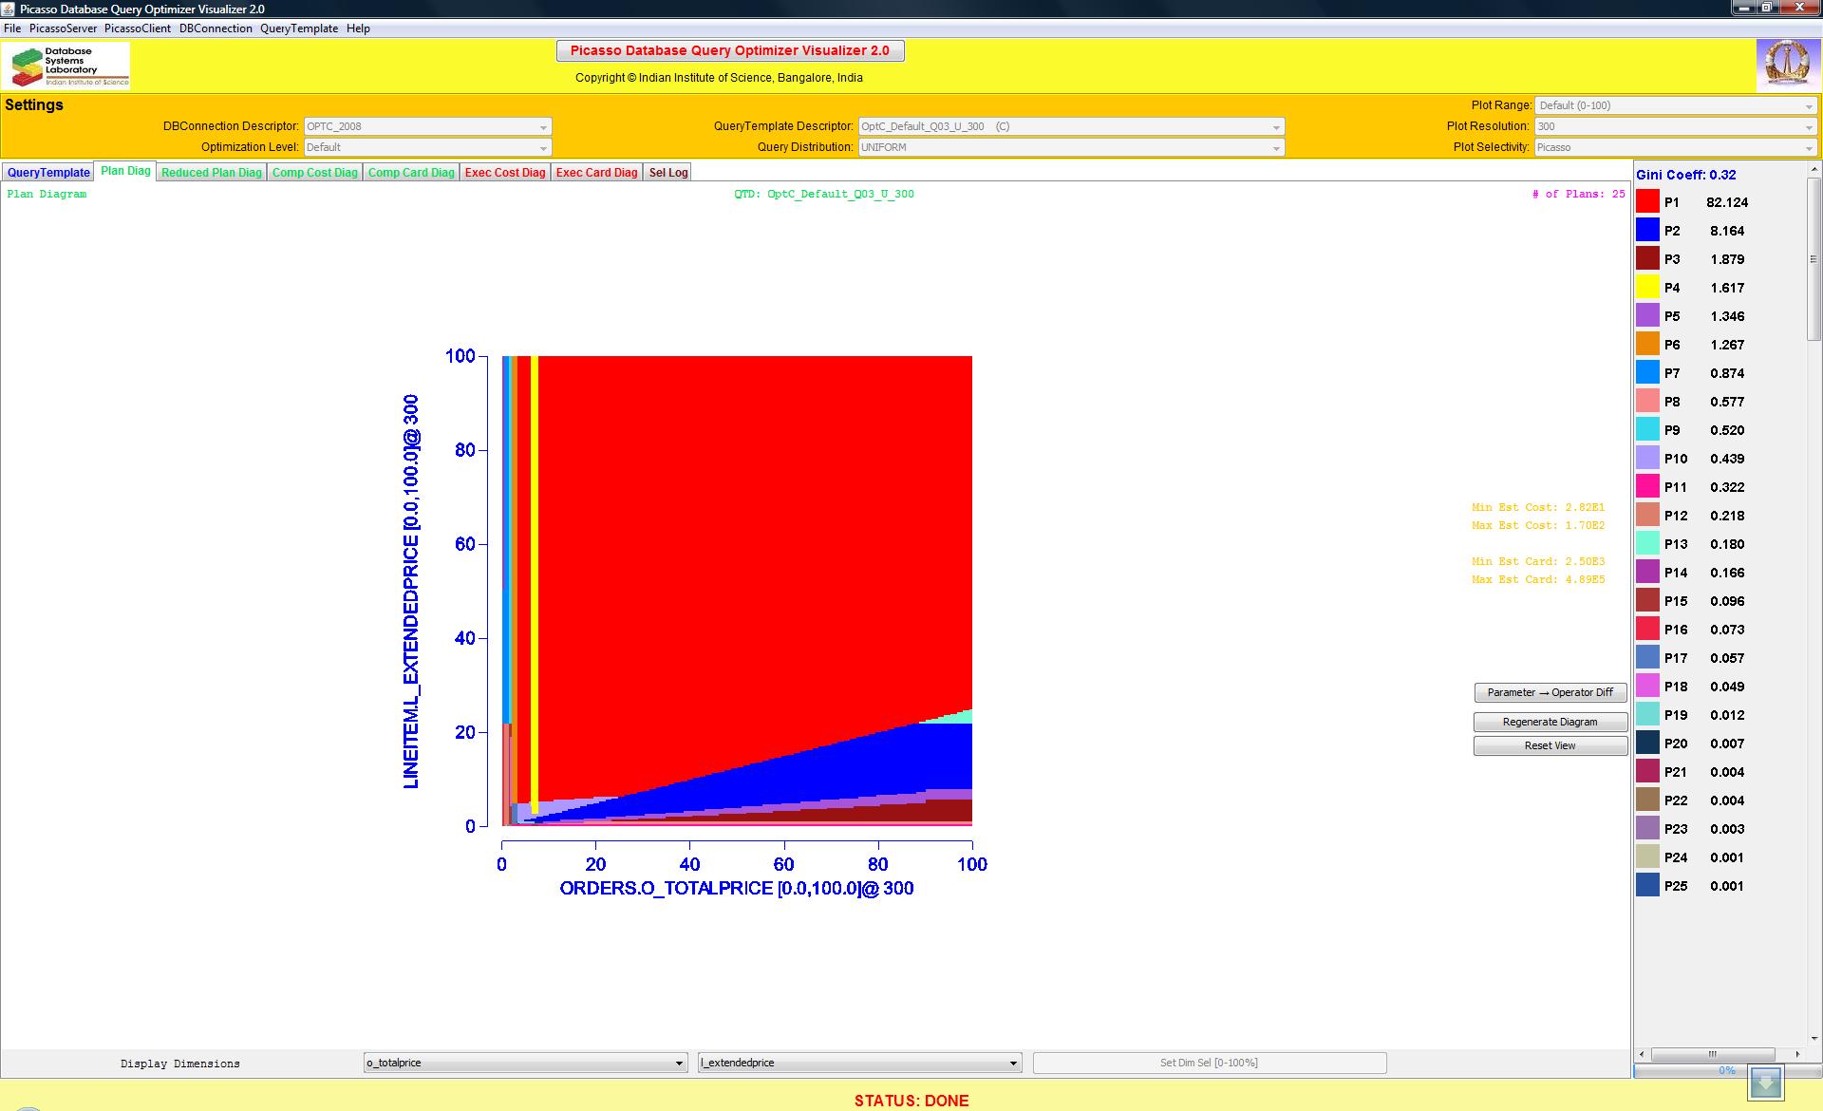The width and height of the screenshot is (1823, 1111).
Task: Pick the cyan P9 plan color swatch
Action: coord(1647,429)
